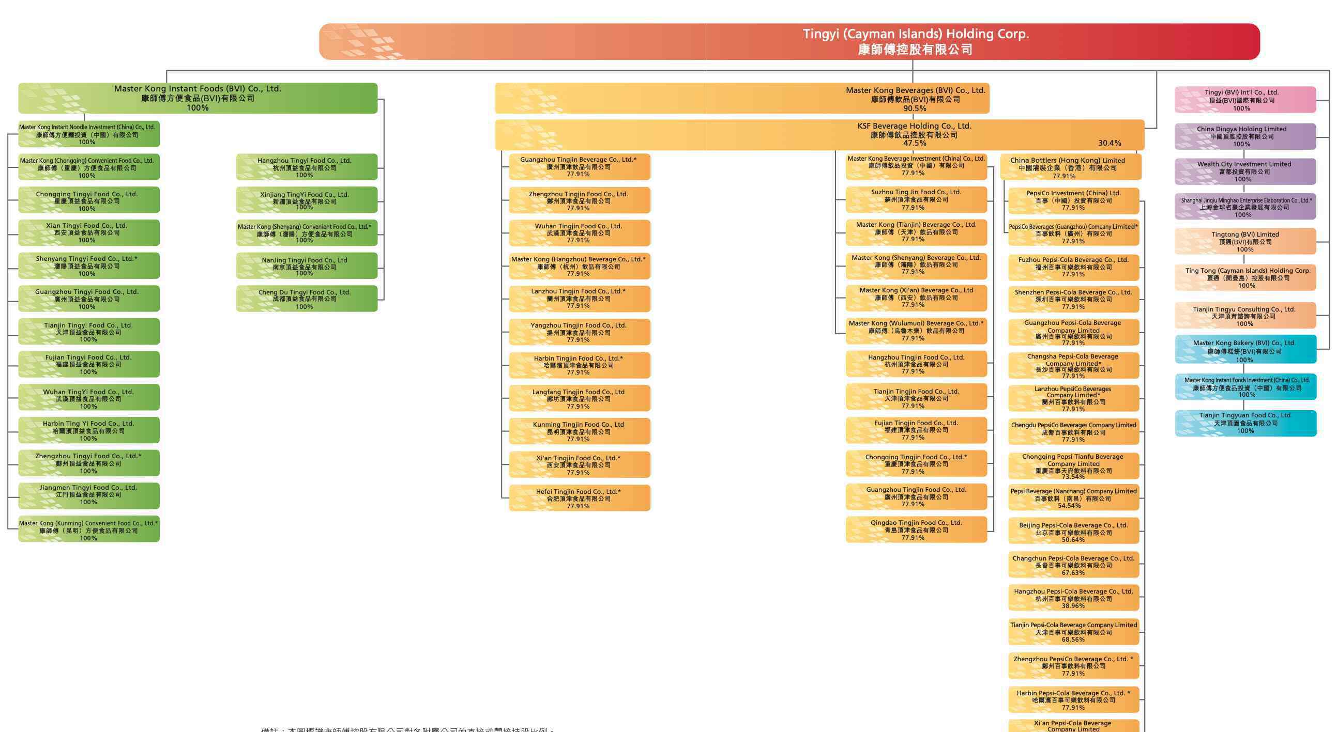Select Master Kong (Chongqing) Convenient Food box
The width and height of the screenshot is (1337, 732).
coord(89,167)
